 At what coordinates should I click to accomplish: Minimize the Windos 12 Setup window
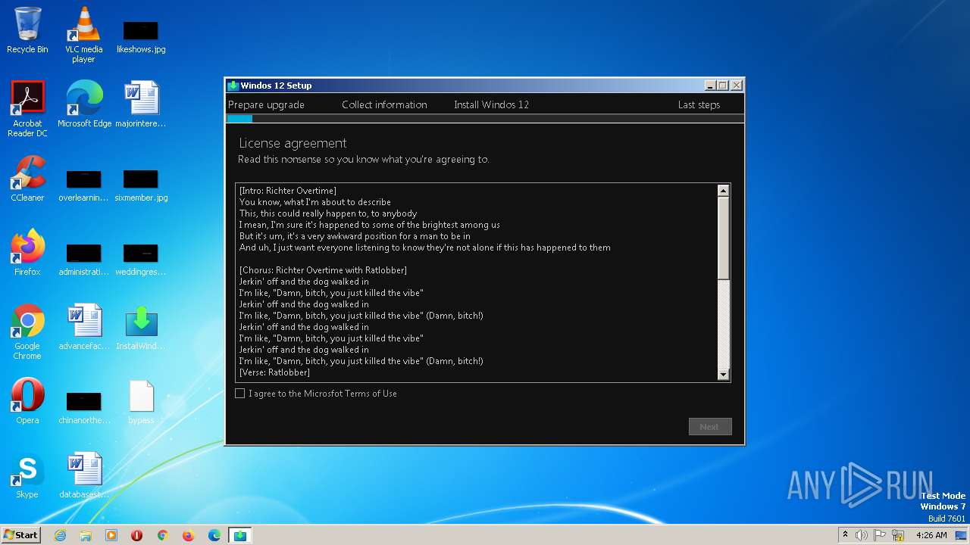[710, 86]
